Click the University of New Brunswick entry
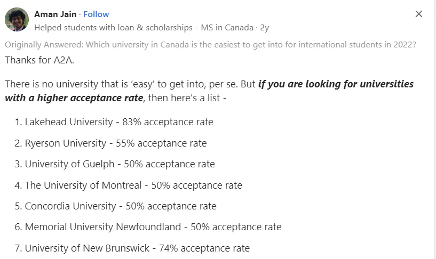Image resolution: width=436 pixels, height=259 pixels. pyautogui.click(x=132, y=248)
